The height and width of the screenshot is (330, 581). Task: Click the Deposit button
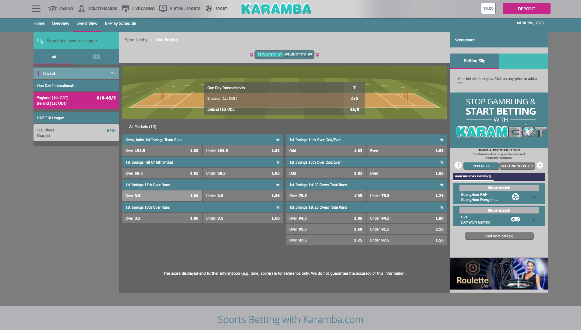click(526, 9)
